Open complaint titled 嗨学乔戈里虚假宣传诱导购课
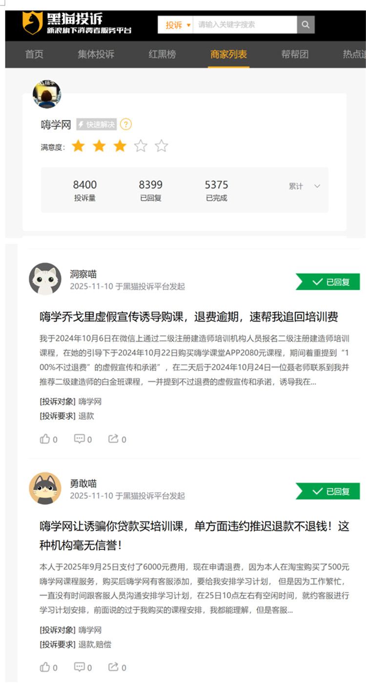The image size is (366, 695). coord(189,317)
